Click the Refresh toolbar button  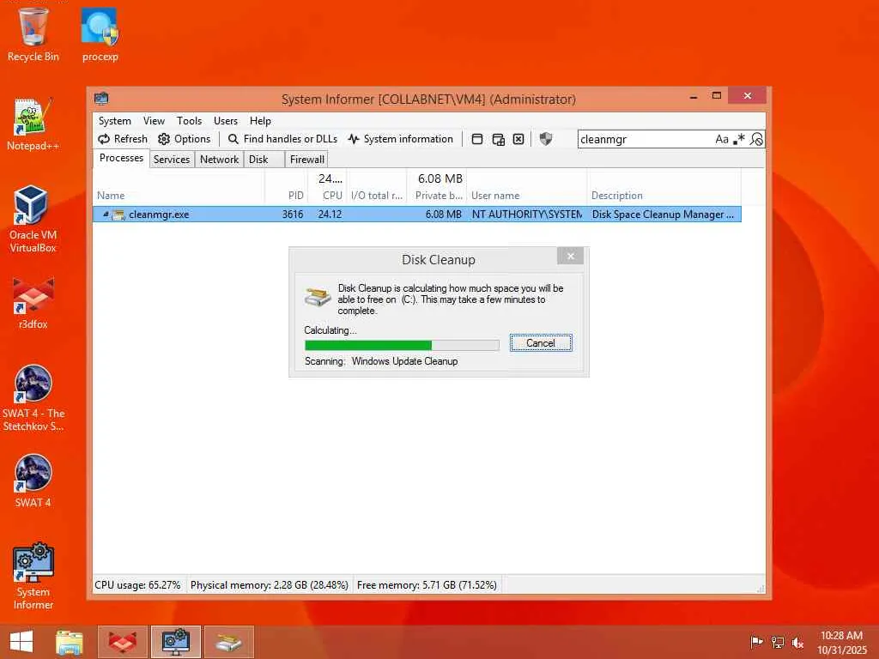123,139
